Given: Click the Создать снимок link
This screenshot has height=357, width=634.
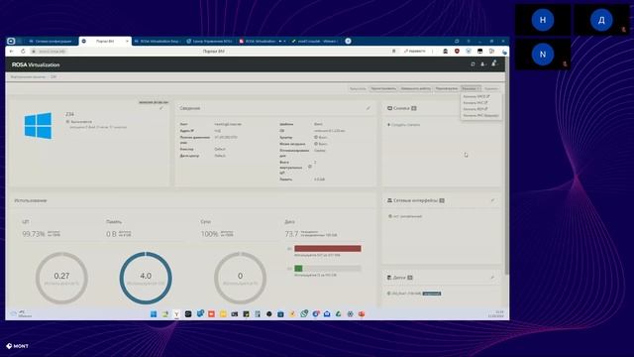Looking at the screenshot, I should [404, 125].
